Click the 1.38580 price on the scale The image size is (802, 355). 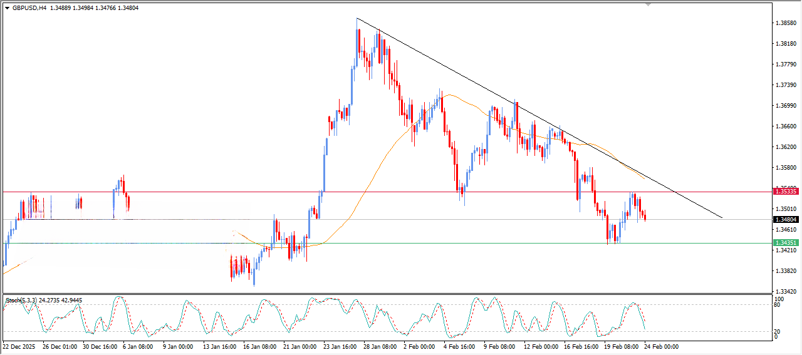[786, 23]
